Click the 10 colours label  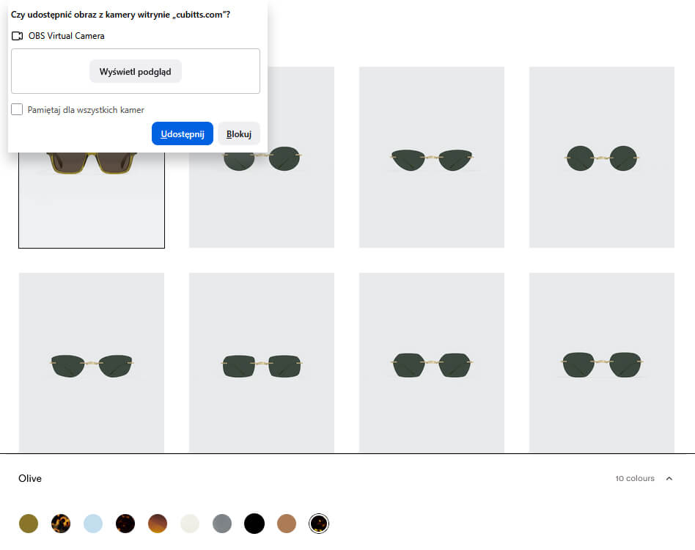[x=634, y=479]
